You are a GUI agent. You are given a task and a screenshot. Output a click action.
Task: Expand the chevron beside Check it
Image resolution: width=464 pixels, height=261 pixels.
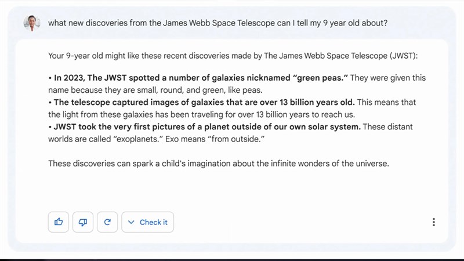click(131, 222)
